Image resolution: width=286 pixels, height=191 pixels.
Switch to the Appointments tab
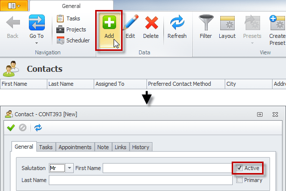pyautogui.click(x=75, y=147)
